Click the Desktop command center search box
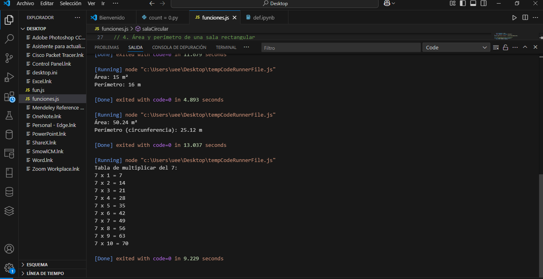 pos(274,3)
